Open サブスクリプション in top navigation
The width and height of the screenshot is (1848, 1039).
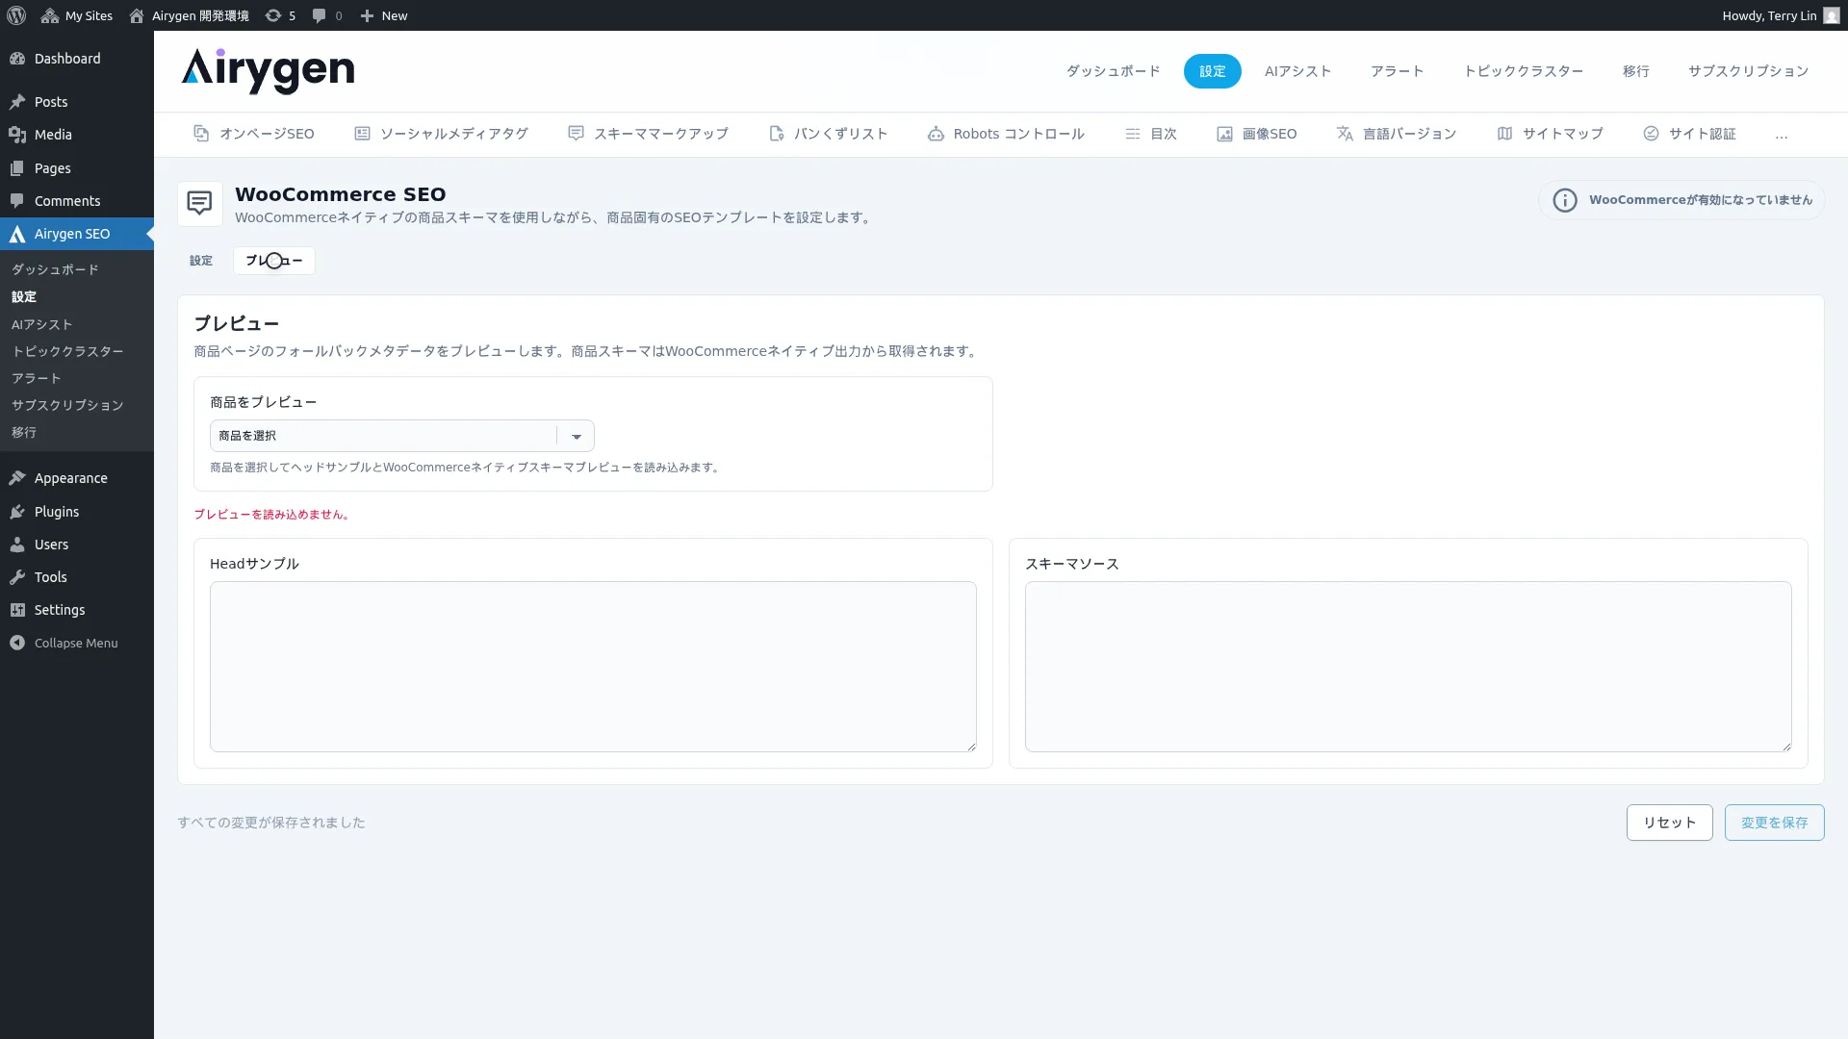coord(1748,71)
